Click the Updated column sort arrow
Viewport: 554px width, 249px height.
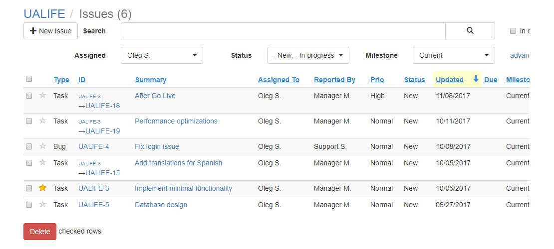pos(476,79)
